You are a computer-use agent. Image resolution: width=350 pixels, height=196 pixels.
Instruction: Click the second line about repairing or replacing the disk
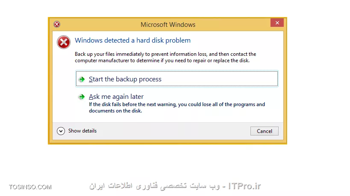point(162,61)
